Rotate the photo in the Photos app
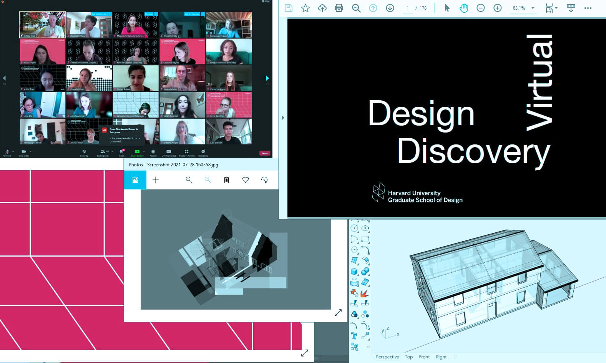This screenshot has height=363, width=606. pos(264,180)
